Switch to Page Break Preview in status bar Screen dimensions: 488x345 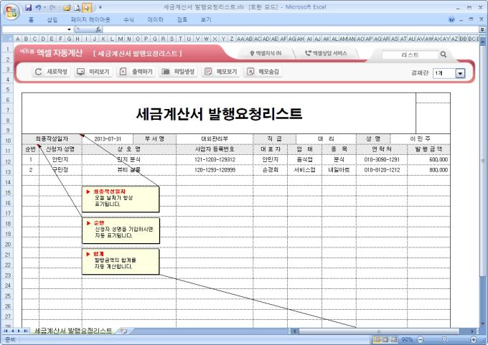pos(394,339)
